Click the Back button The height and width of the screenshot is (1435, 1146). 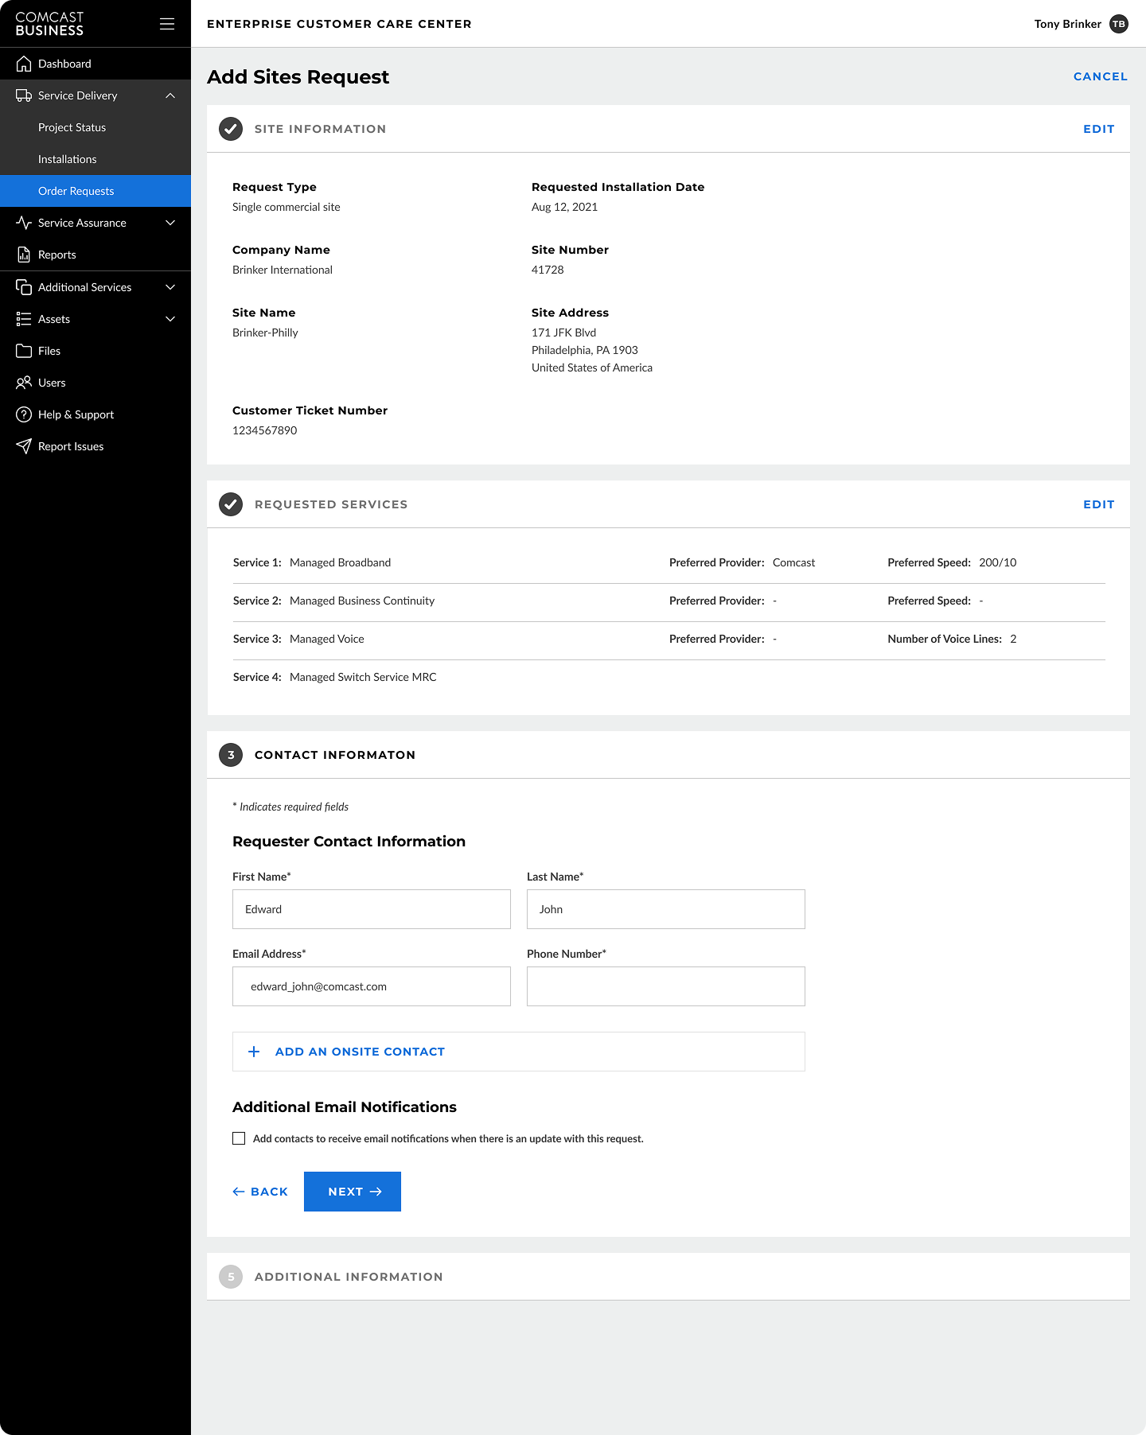pyautogui.click(x=260, y=1192)
